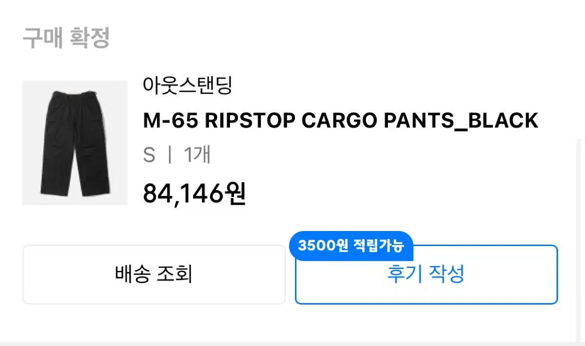
Task: Write a review via 후기 작성
Action: 426,274
